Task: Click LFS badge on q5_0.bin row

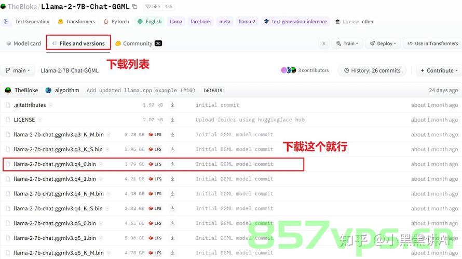Action: [x=155, y=223]
